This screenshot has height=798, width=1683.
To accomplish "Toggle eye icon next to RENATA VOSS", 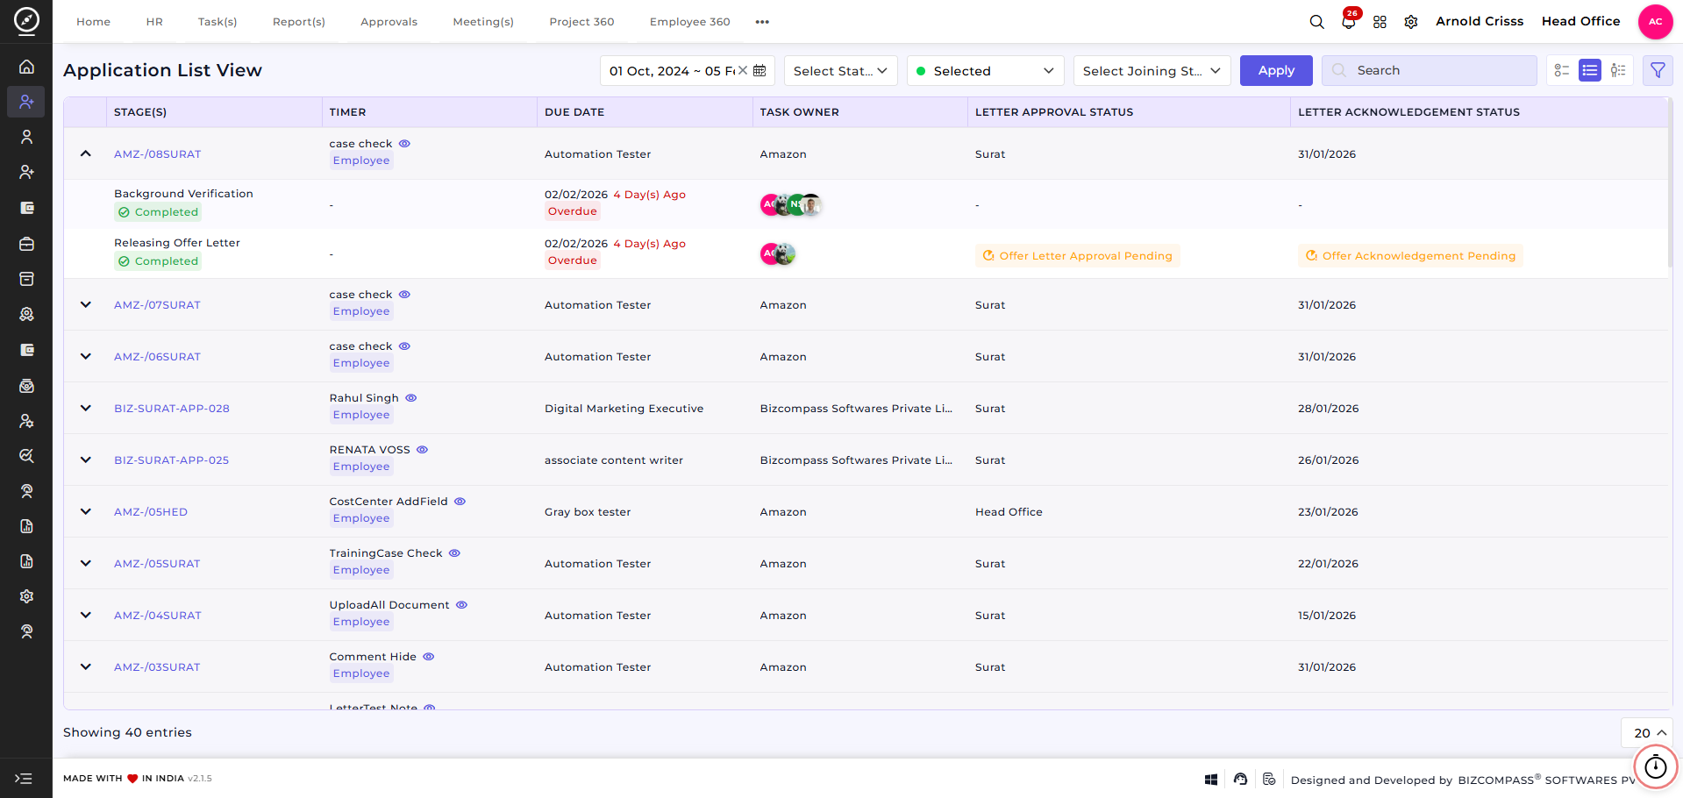I will pos(422,450).
